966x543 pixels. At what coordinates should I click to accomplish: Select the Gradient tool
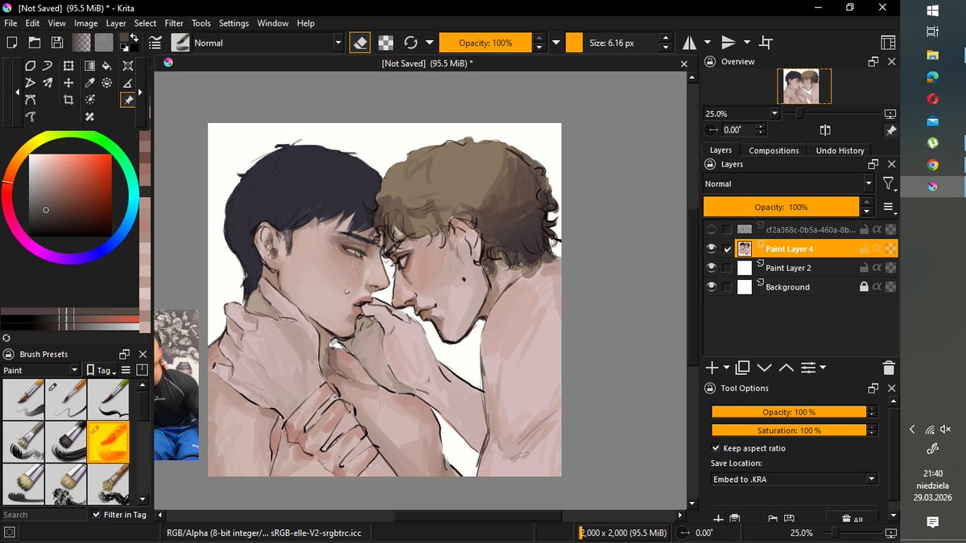point(89,66)
